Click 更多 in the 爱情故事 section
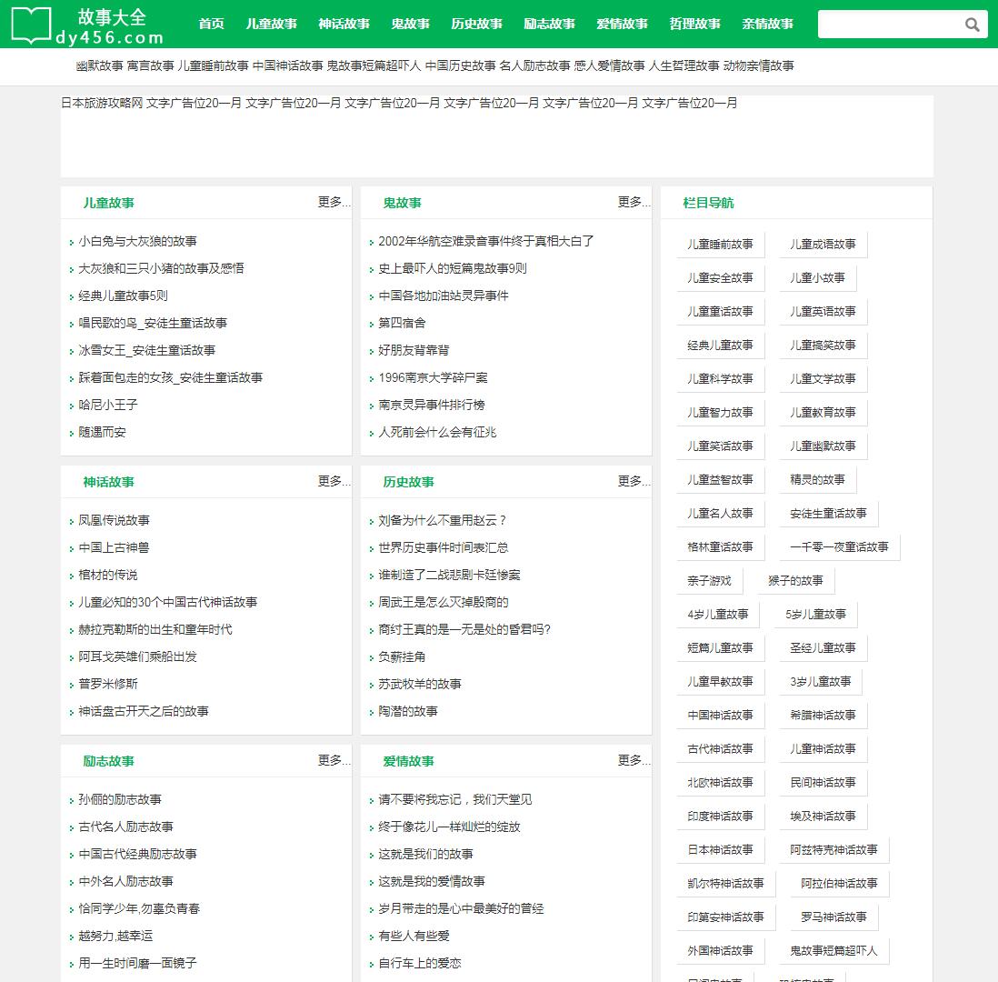 (x=634, y=760)
